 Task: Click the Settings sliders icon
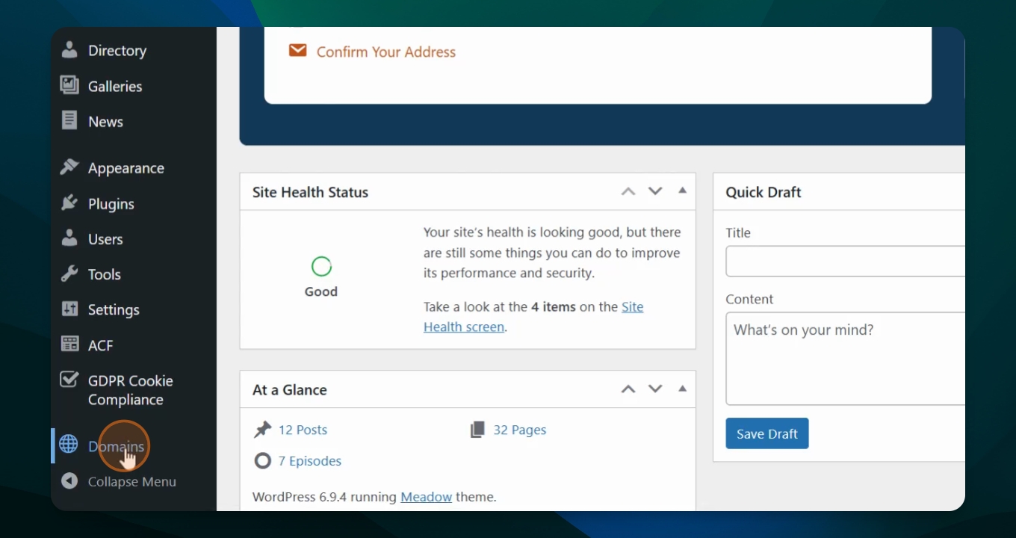click(x=69, y=309)
